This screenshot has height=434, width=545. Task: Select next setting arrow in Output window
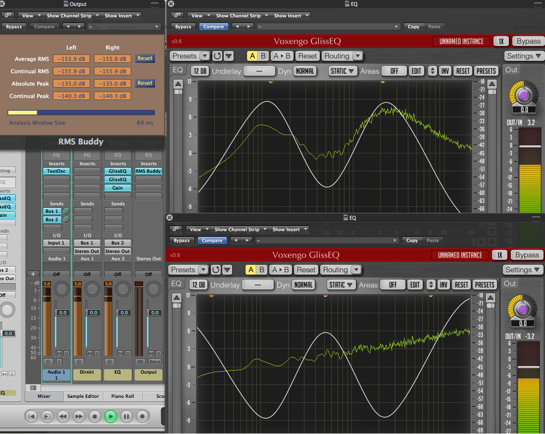[80, 26]
